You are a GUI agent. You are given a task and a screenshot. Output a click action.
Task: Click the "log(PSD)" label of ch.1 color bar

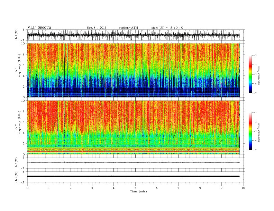pyautogui.click(x=259, y=75)
